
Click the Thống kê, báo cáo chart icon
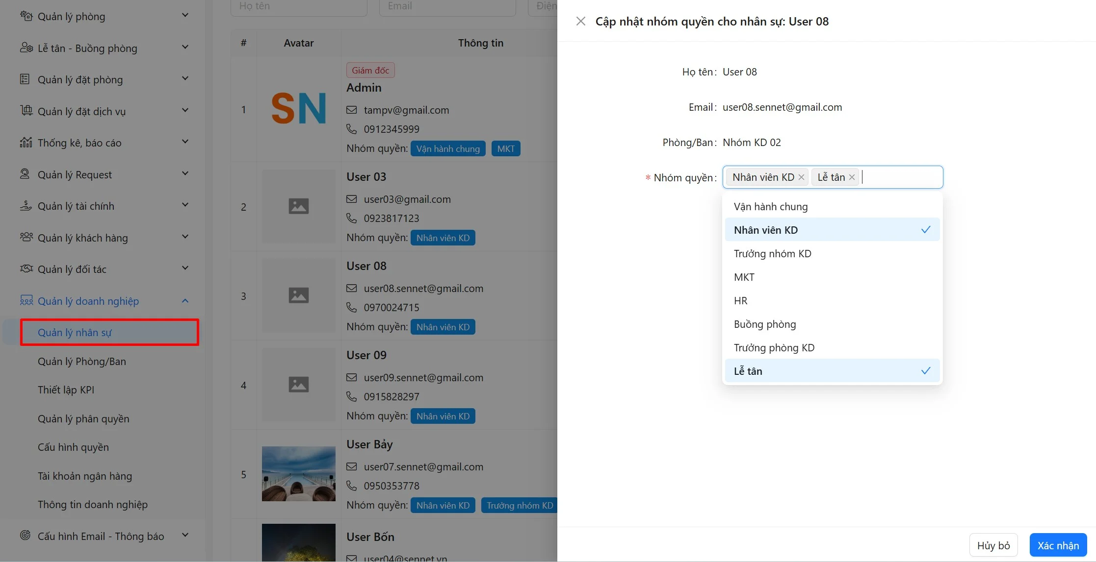(x=26, y=143)
